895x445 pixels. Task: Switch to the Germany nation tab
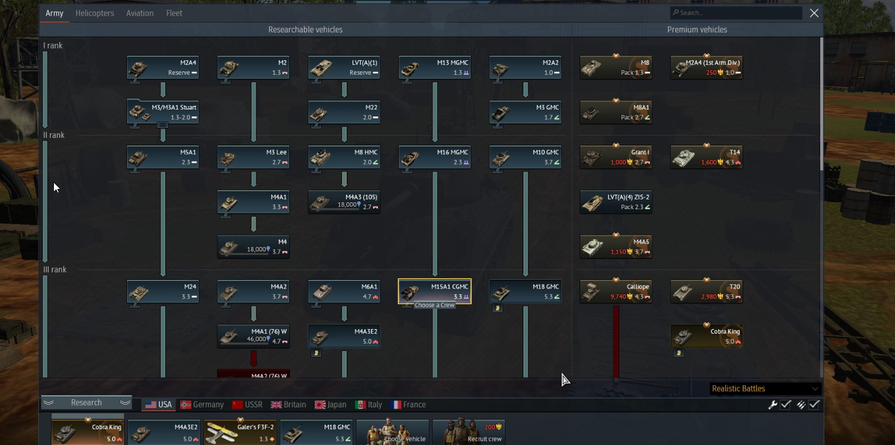pos(202,405)
